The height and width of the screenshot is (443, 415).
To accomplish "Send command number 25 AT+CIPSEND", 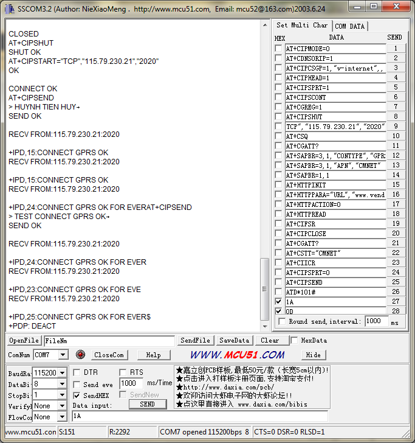I will (x=396, y=282).
